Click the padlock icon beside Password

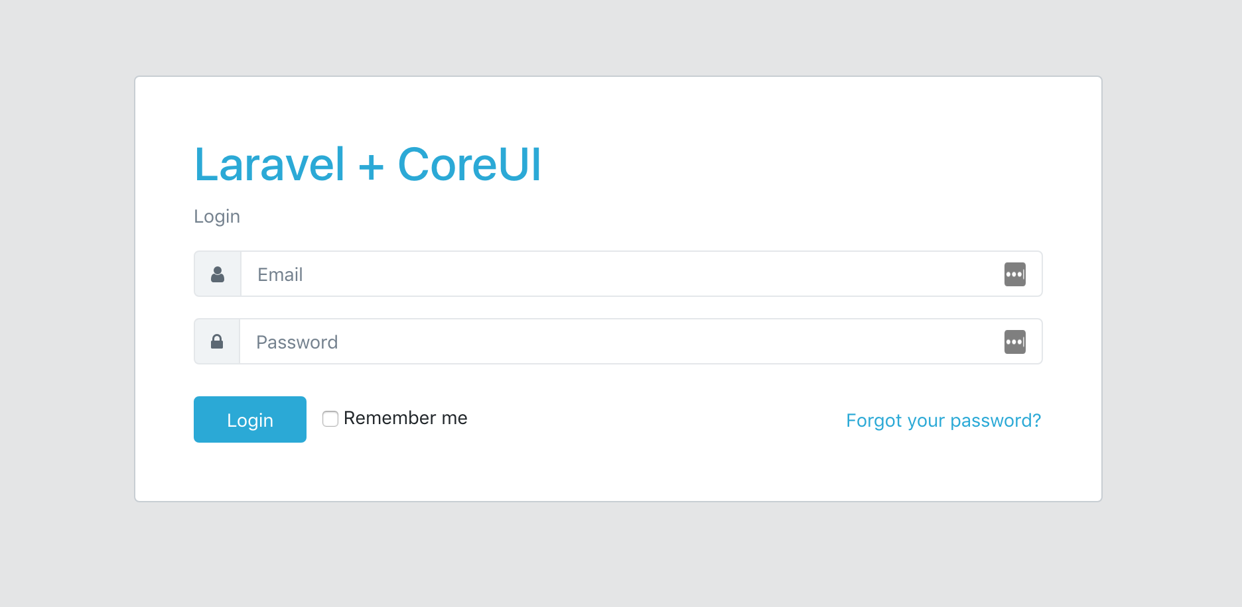click(217, 342)
